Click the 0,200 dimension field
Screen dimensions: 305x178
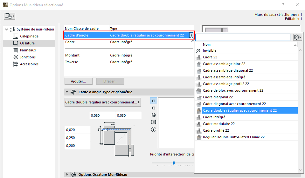[x=78, y=146]
